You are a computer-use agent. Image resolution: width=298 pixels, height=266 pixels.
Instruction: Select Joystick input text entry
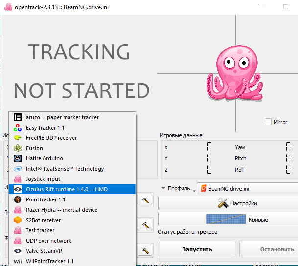coord(43,179)
